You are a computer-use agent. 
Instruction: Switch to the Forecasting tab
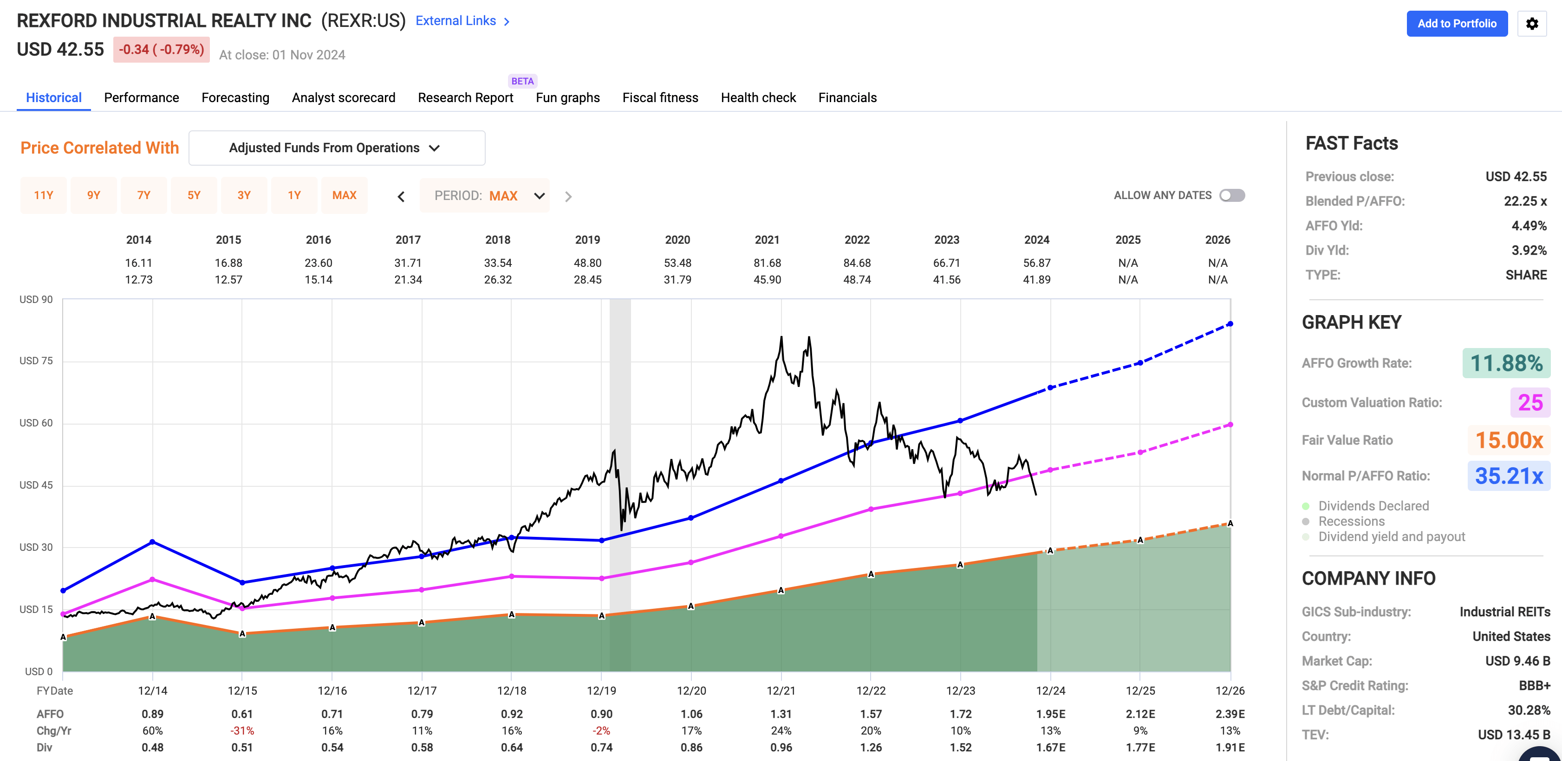click(x=235, y=97)
